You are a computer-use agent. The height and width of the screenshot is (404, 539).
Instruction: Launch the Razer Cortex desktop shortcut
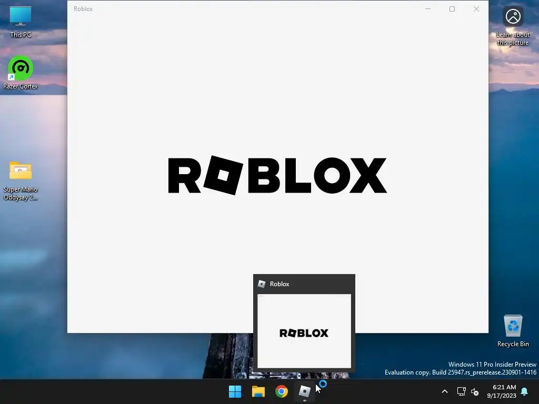21,73
